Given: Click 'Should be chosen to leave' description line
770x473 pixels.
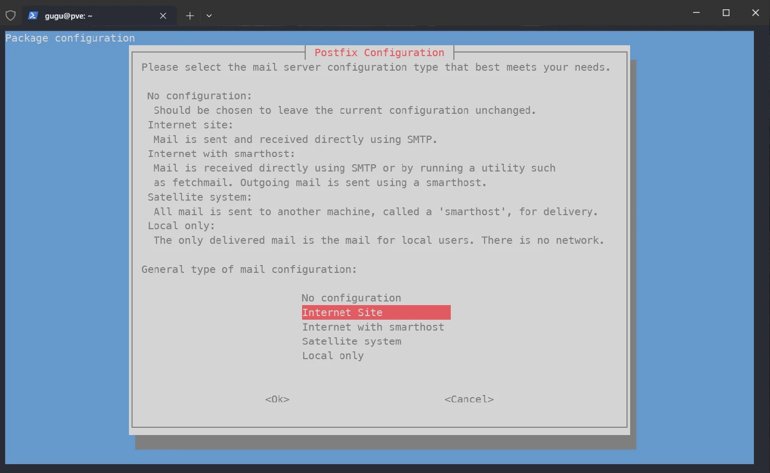Looking at the screenshot, I should pyautogui.click(x=345, y=110).
